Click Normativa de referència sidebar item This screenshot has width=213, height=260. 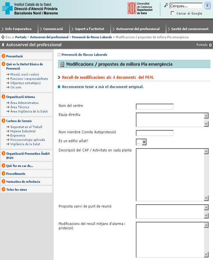coord(23,182)
